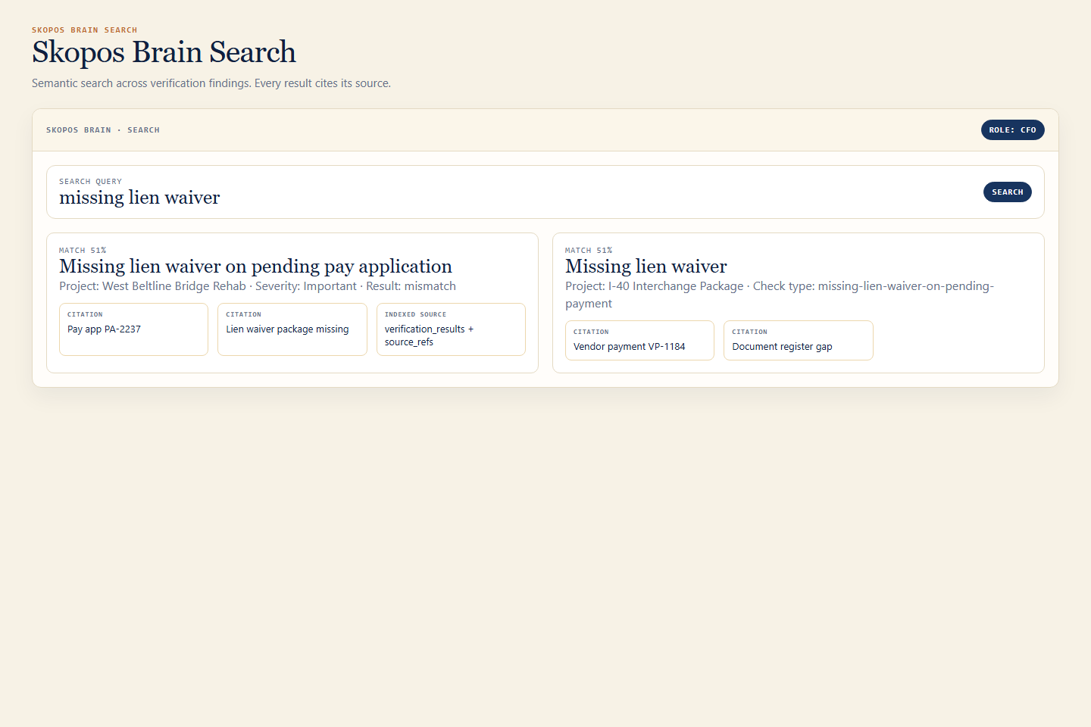Click the orange 'SKOPOS BRAIN SEARCH' eyebrow text
The image size is (1091, 727).
point(85,30)
